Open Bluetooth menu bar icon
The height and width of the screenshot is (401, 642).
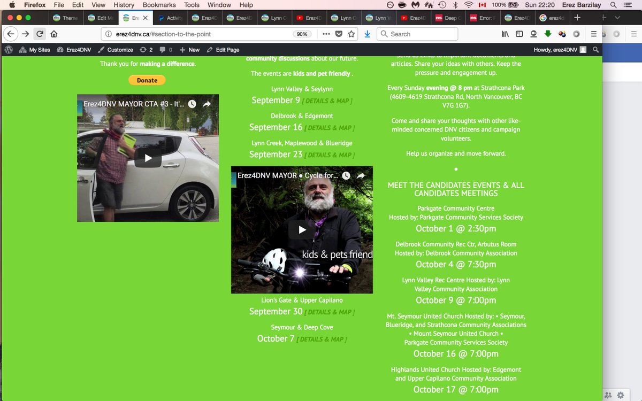point(455,5)
